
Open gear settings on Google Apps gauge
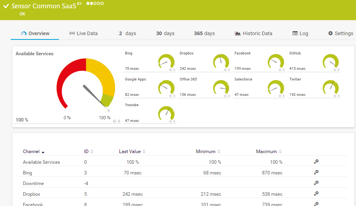coord(170,96)
